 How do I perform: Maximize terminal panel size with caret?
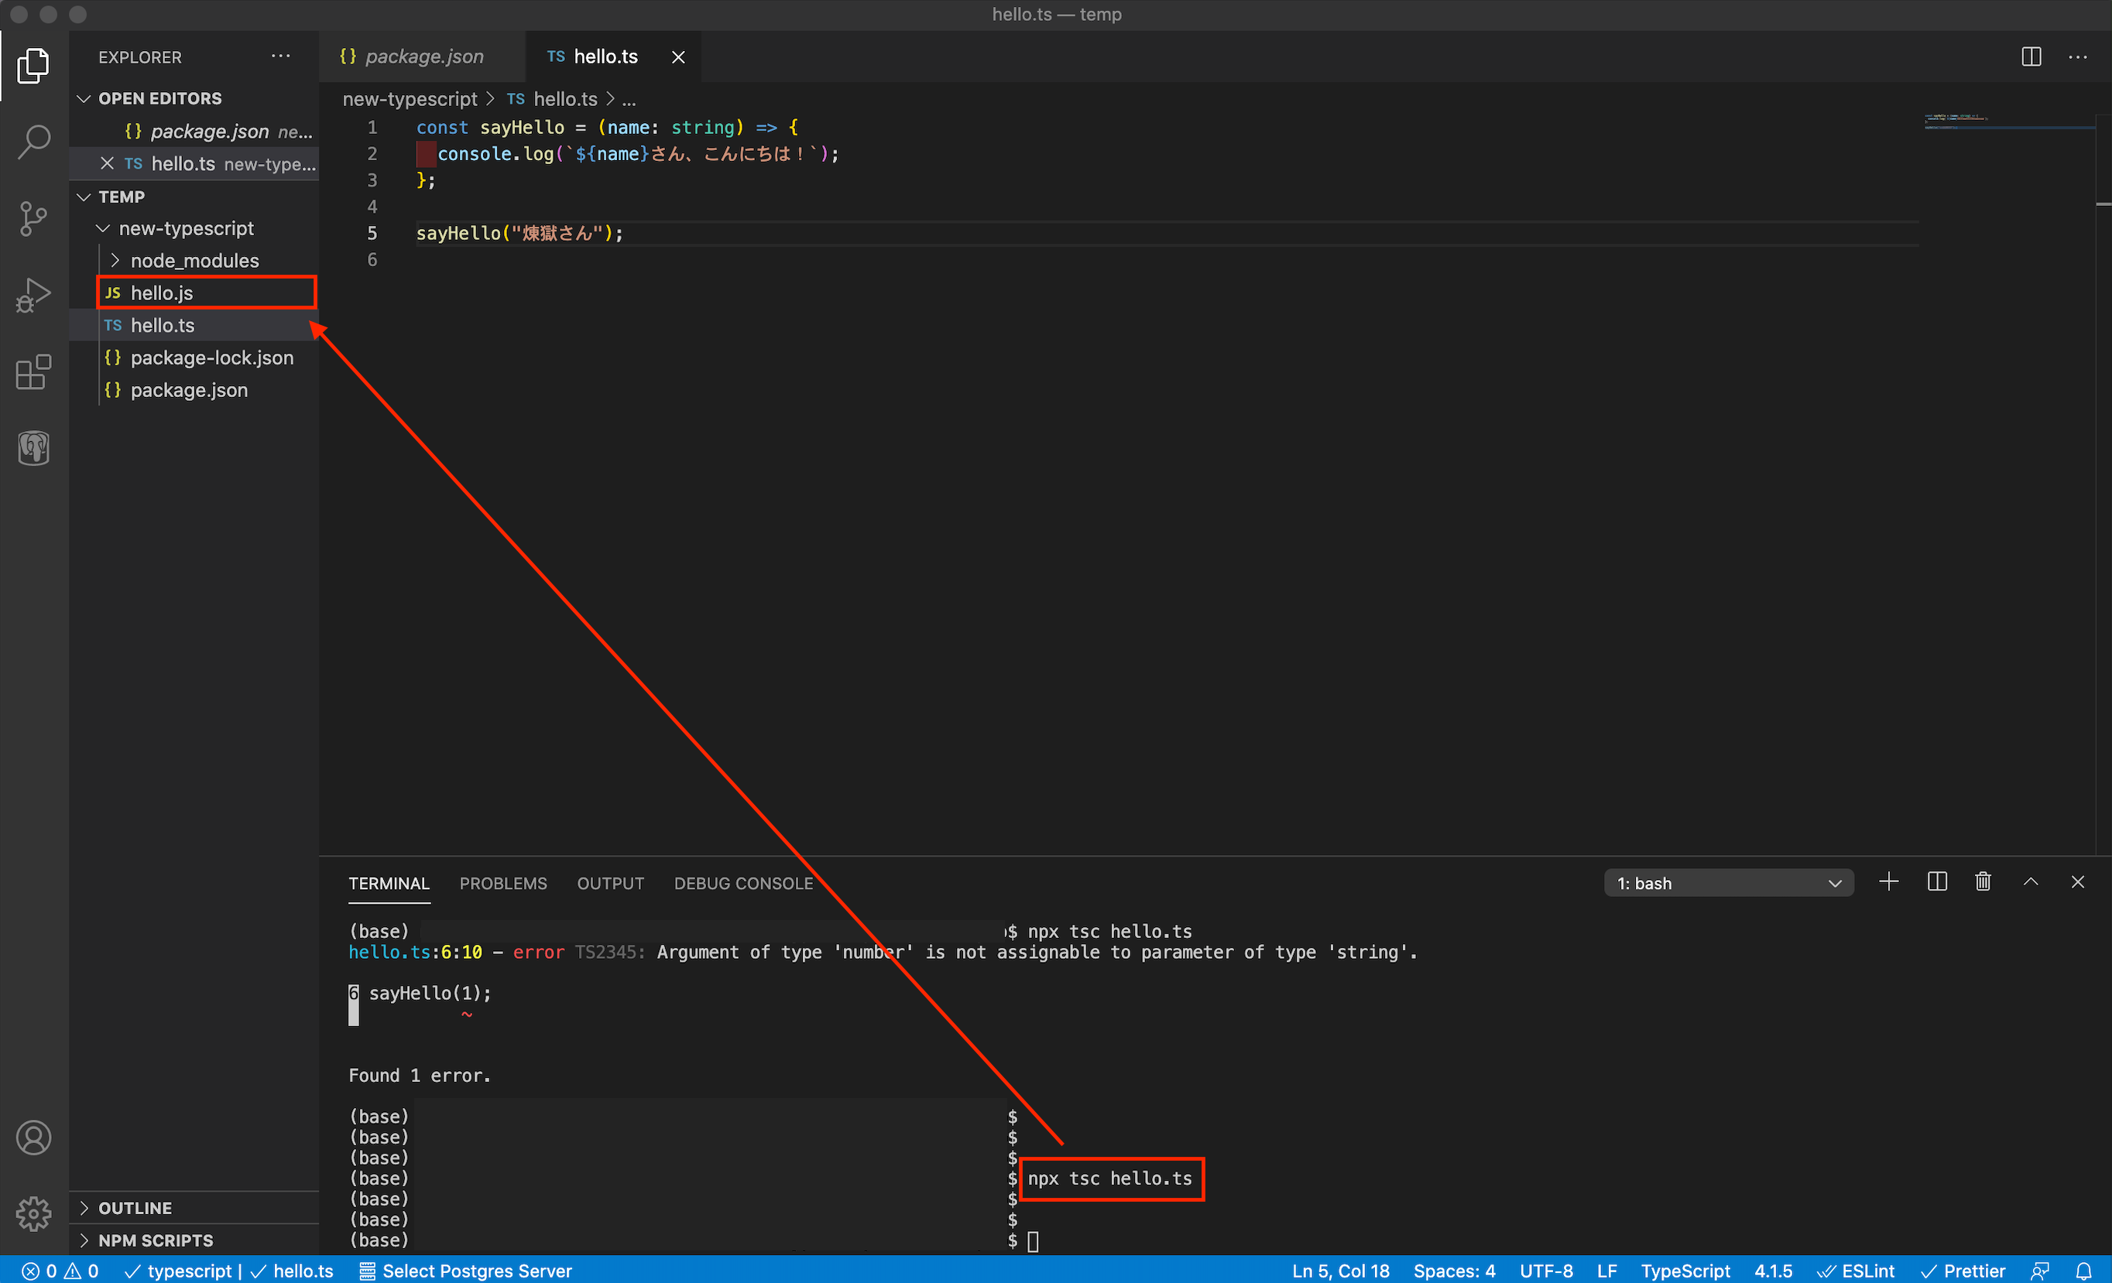(2031, 882)
